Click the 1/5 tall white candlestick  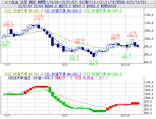pyautogui.click(x=132, y=42)
